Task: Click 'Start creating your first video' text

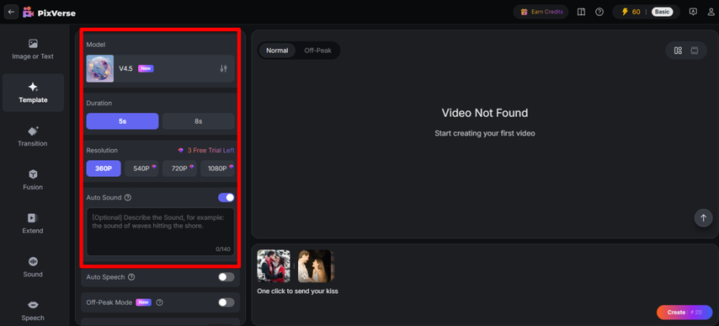Action: 485,133
